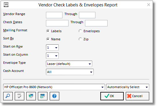The image size is (157, 107).
Task: Open the Start on Column dropdown
Action: [52, 56]
